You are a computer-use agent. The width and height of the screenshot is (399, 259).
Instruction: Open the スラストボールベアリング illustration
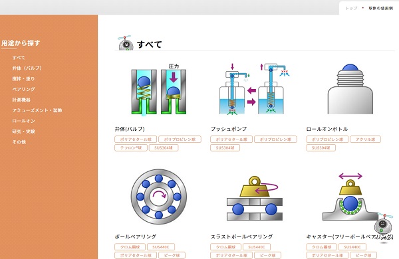pos(255,198)
